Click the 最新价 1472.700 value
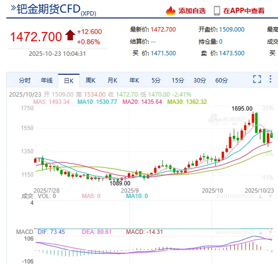 point(163,30)
